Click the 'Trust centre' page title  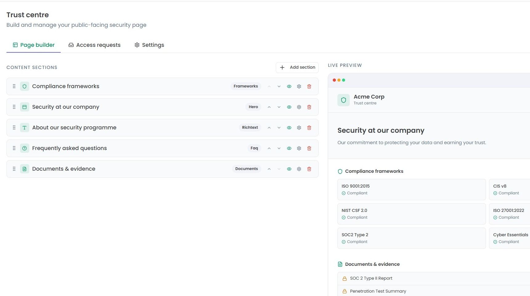coord(28,15)
